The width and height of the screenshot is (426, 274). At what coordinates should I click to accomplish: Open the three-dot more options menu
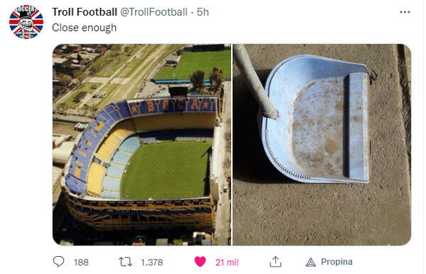[x=405, y=12]
